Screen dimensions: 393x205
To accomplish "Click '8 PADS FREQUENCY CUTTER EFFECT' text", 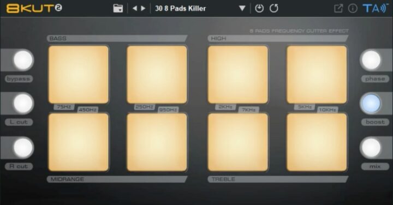I will tap(299, 31).
